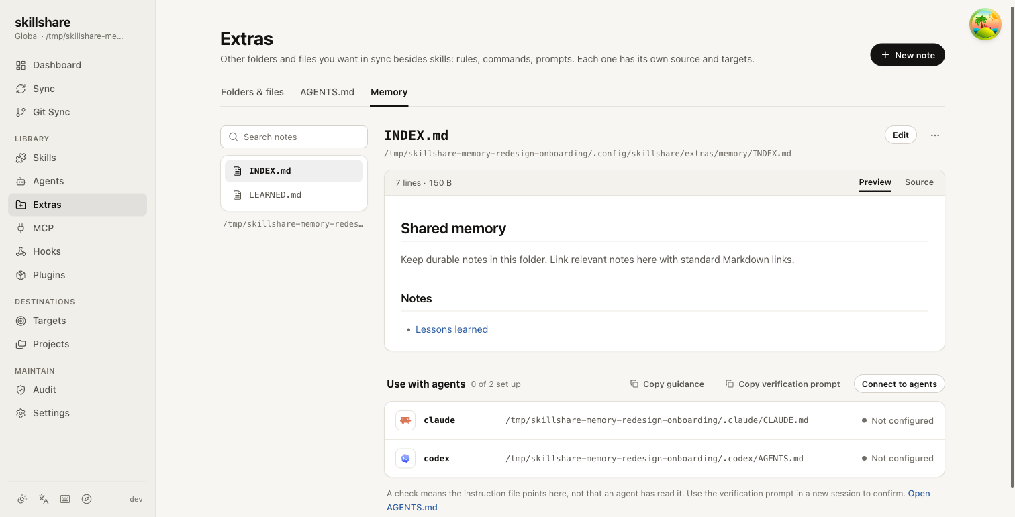Click Copy verification prompt

(x=783, y=384)
